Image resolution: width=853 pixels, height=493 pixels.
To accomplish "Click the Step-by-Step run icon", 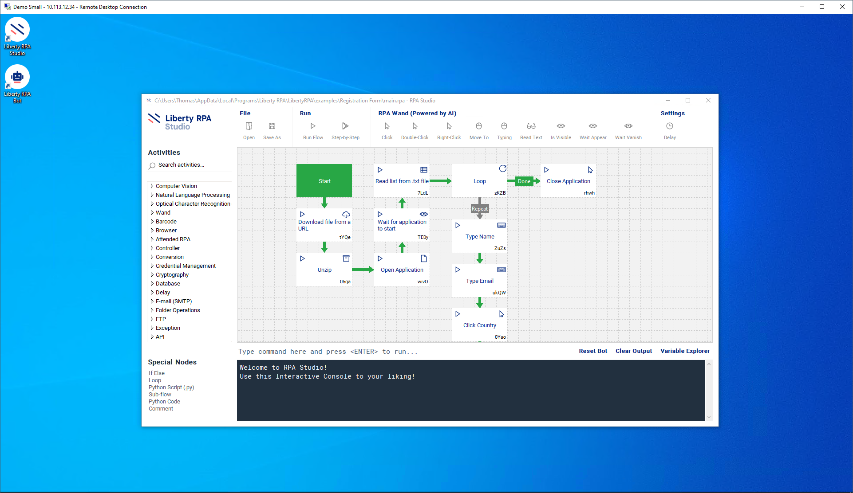I will 345,126.
